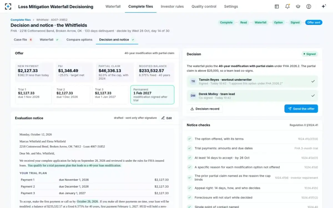This screenshot has height=208, width=333.
Task: Open the sparkle assistant icon
Action: coord(324,6)
